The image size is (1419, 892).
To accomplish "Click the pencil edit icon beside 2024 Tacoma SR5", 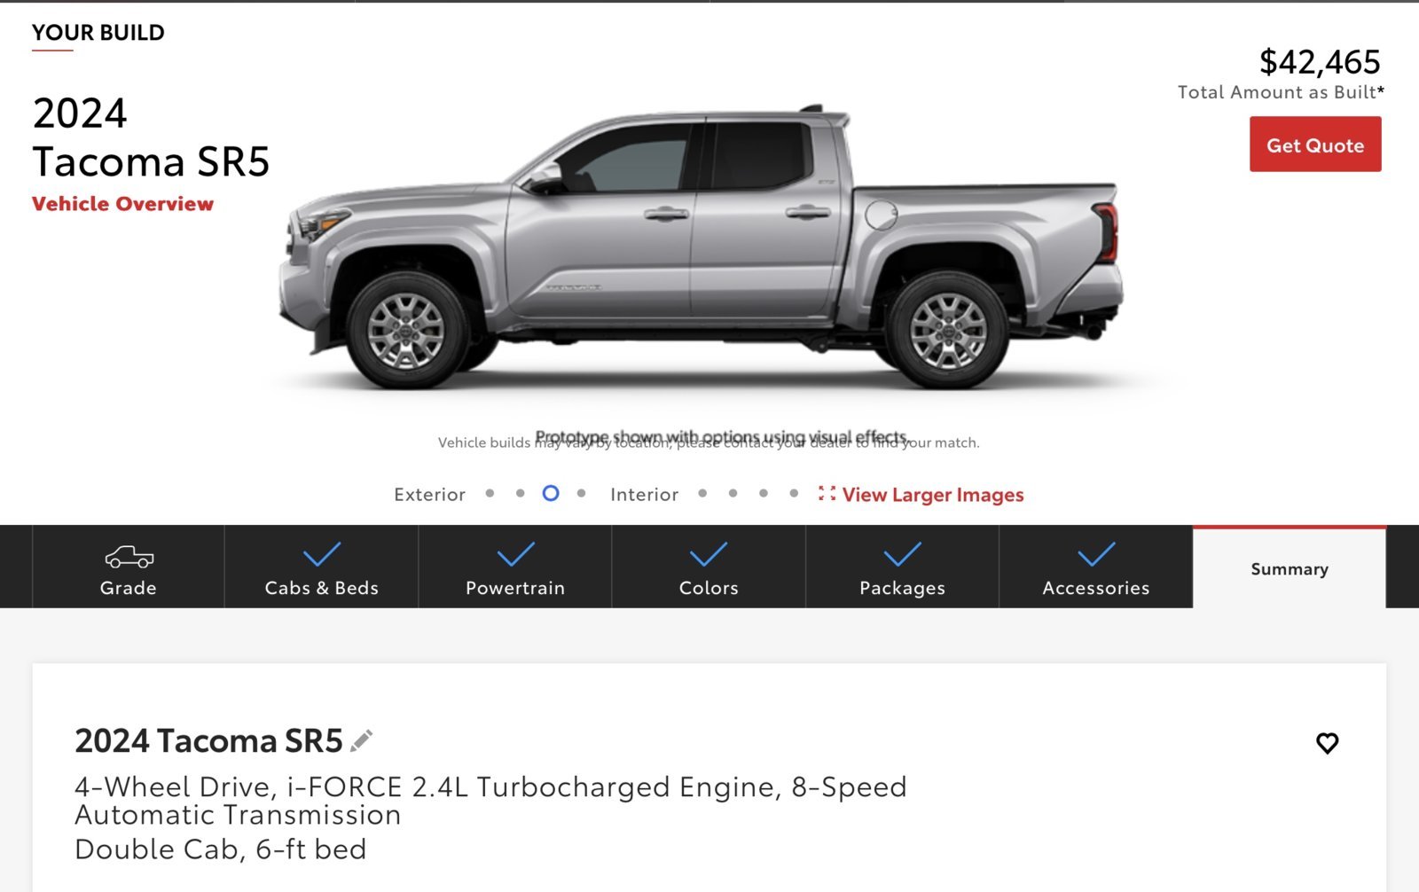I will (362, 740).
